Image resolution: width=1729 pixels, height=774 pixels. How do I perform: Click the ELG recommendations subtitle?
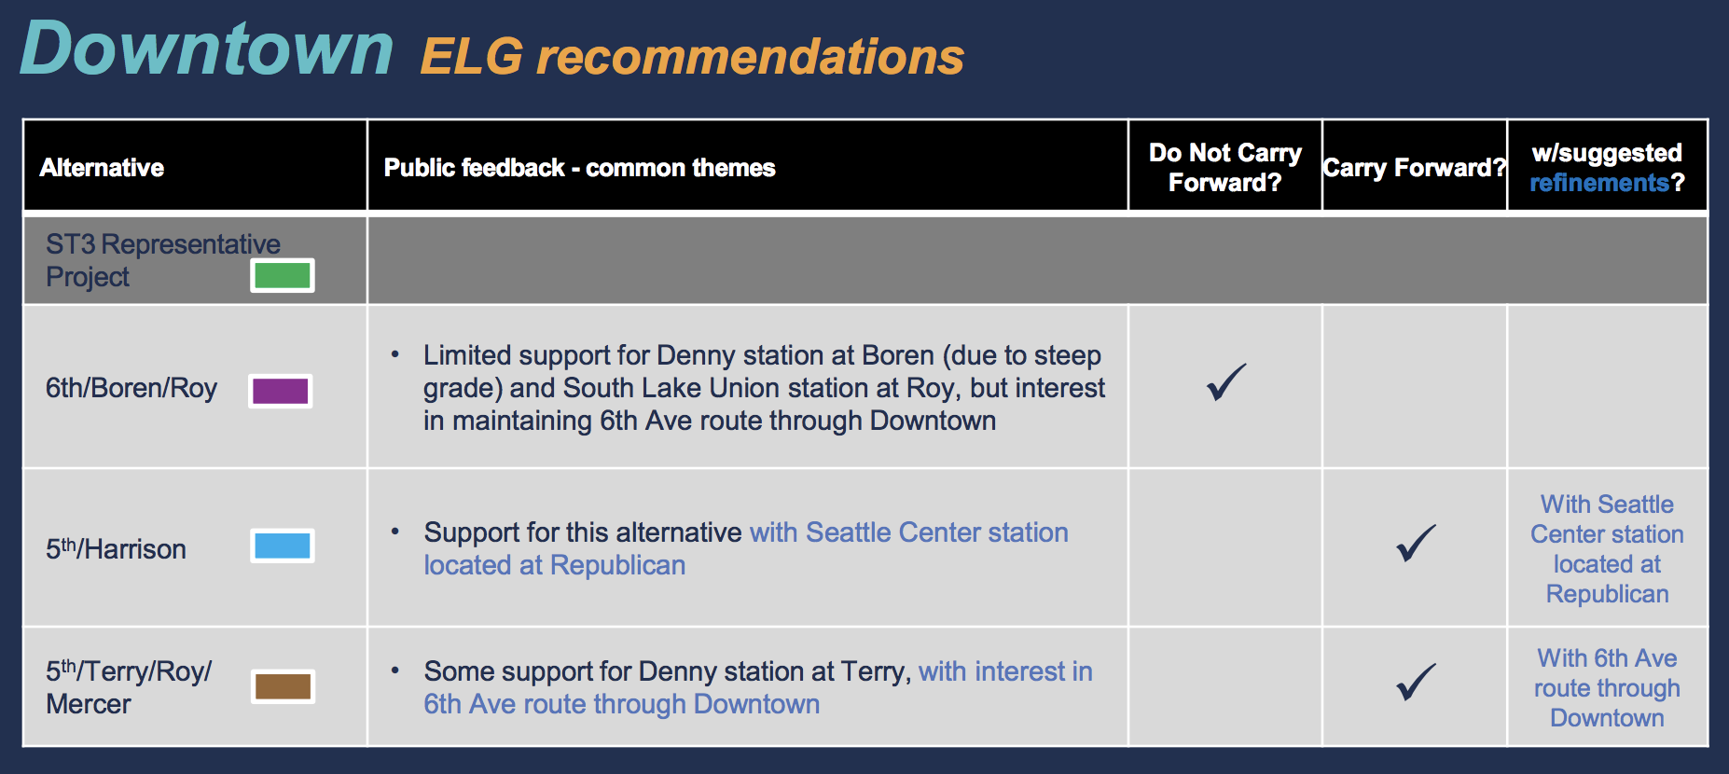tap(692, 57)
